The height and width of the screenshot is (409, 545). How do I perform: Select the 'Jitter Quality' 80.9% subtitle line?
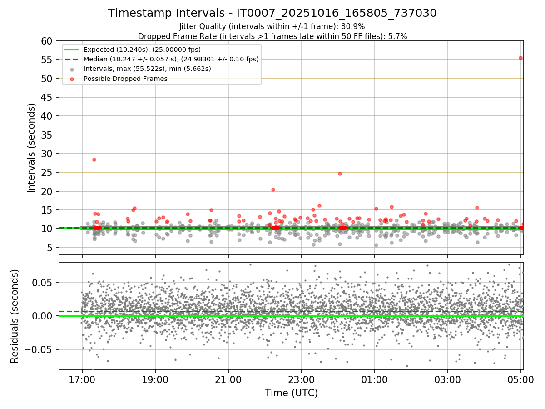pyautogui.click(x=272, y=26)
